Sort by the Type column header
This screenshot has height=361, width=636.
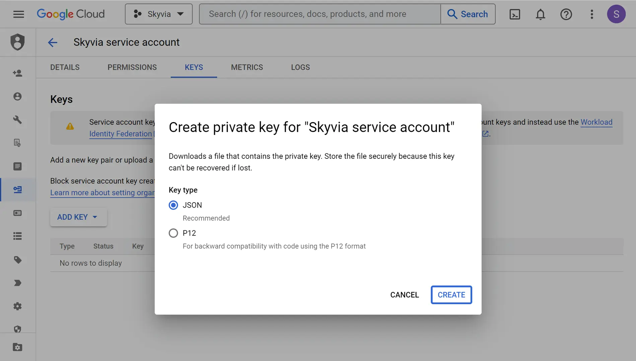pyautogui.click(x=67, y=246)
